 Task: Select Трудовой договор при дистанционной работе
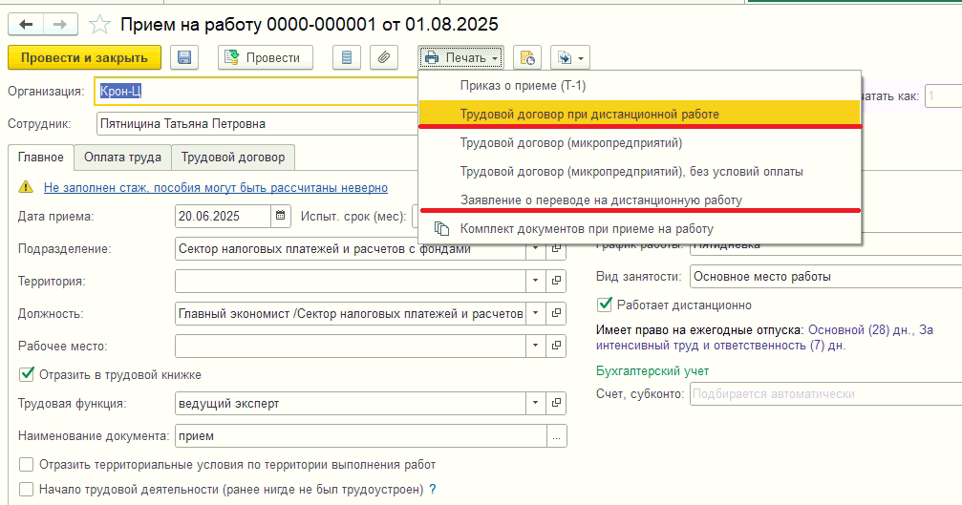point(639,114)
